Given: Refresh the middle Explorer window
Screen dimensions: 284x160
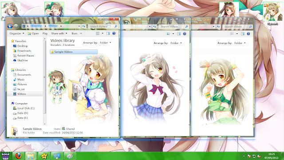Looking at the screenshot, I should click(154, 27).
